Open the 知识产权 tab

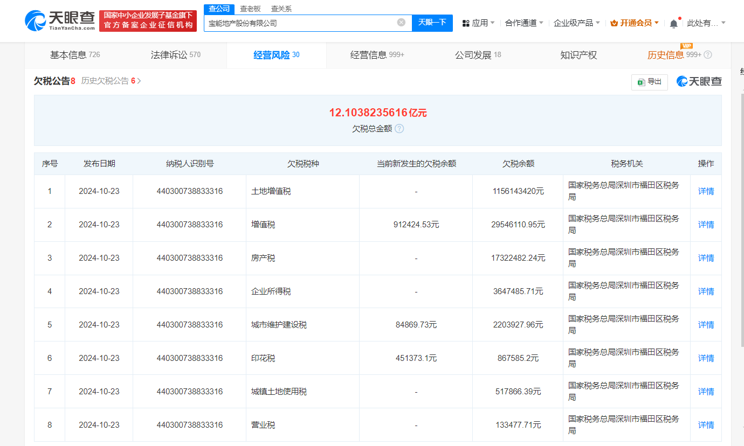(x=579, y=55)
